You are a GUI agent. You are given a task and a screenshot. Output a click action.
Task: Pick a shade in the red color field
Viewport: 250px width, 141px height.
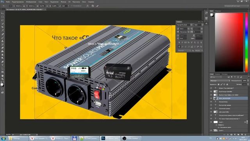(x=229, y=42)
